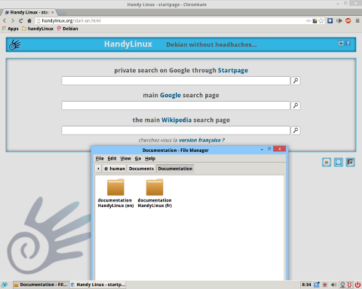Image resolution: width=362 pixels, height=289 pixels.
Task: Click the Wikipedia search input field
Action: tap(176, 130)
